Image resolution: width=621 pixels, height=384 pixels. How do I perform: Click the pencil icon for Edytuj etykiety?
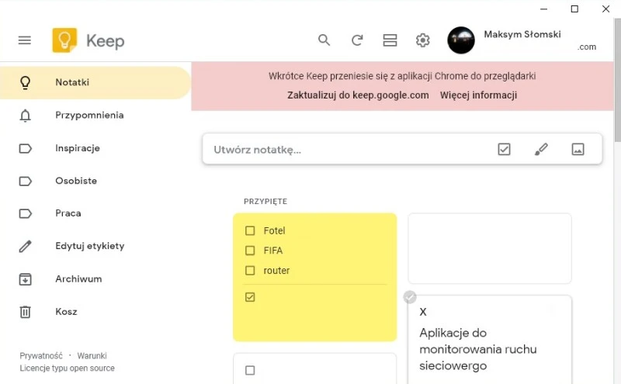click(25, 246)
